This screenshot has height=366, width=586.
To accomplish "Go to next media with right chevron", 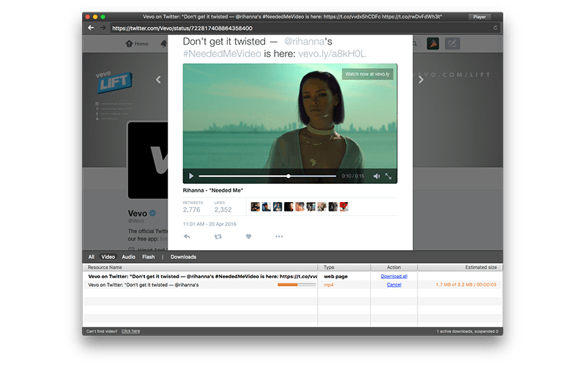I will [x=420, y=80].
